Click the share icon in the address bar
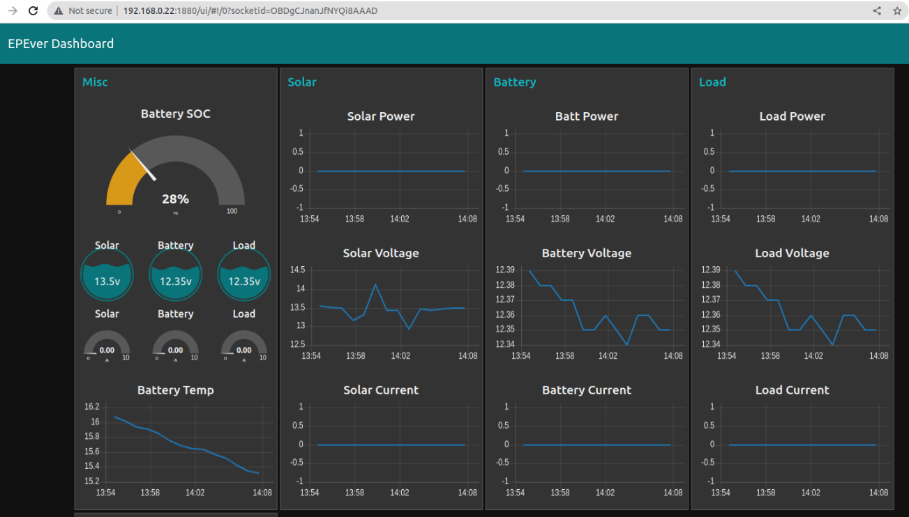 [877, 10]
